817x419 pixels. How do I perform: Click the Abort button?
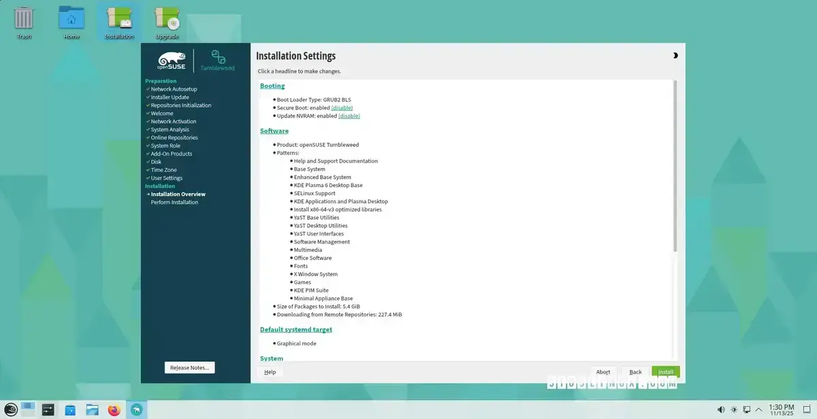tap(603, 372)
